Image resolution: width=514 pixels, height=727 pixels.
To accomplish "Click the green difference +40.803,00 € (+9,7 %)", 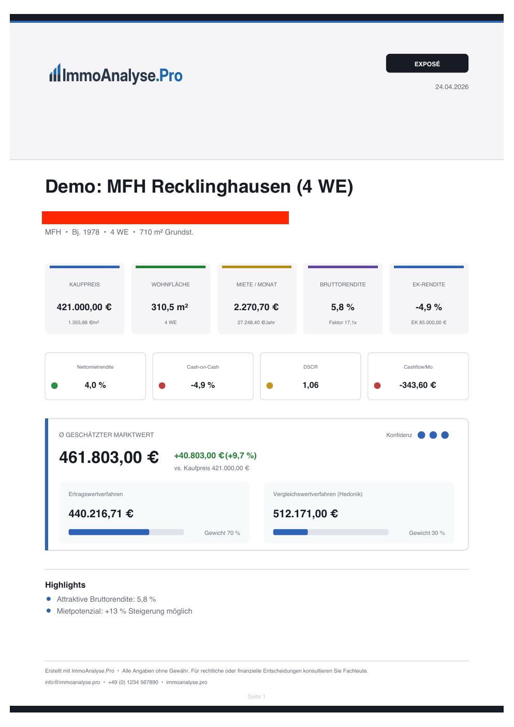I will point(215,456).
